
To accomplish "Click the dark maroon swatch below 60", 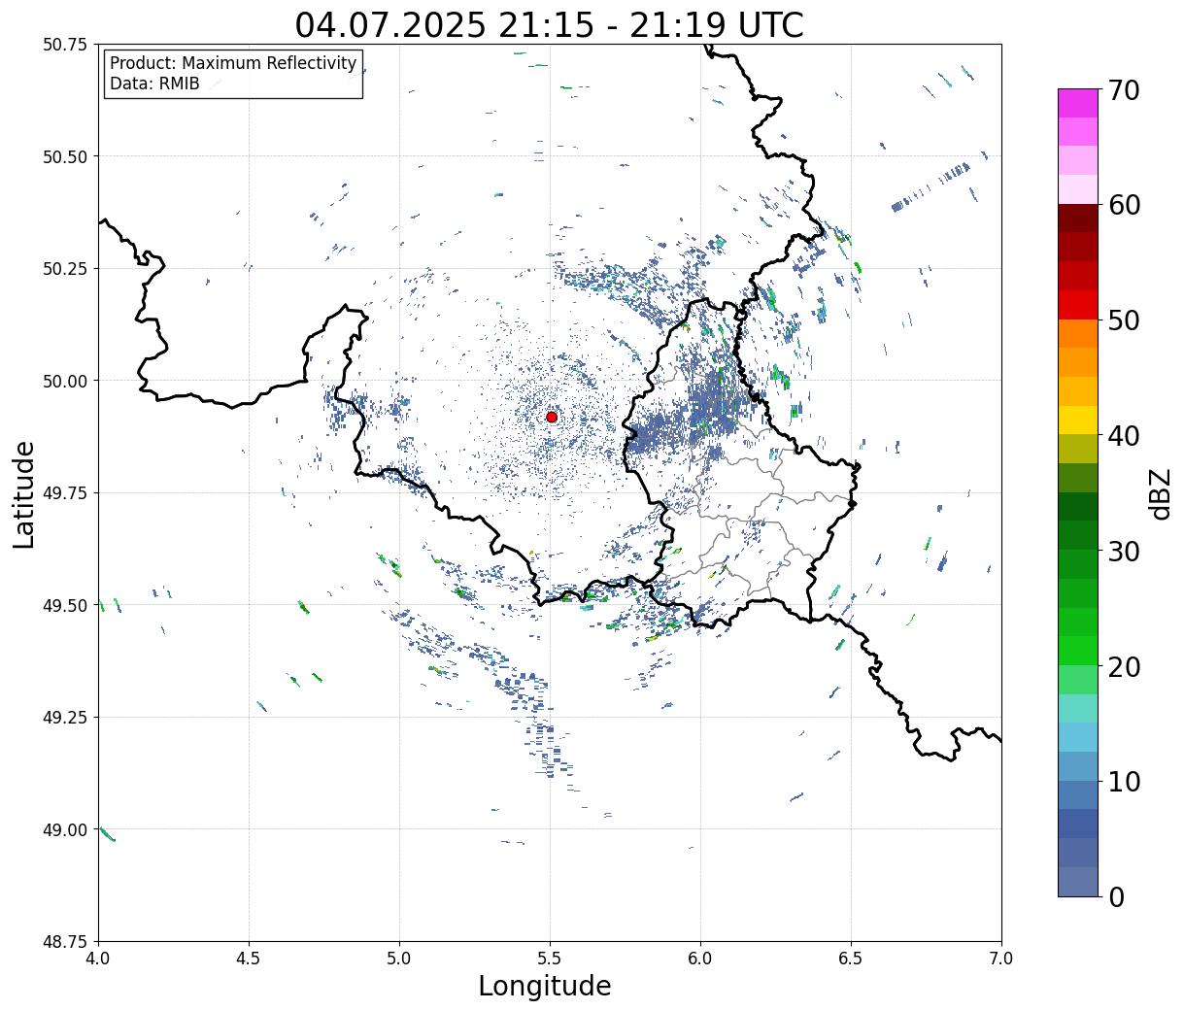I will coord(1078,219).
